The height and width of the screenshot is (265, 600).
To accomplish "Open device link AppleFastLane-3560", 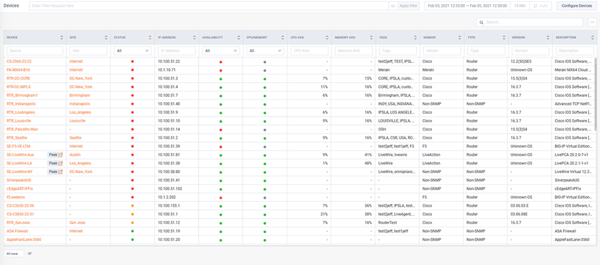I will coord(24,240).
